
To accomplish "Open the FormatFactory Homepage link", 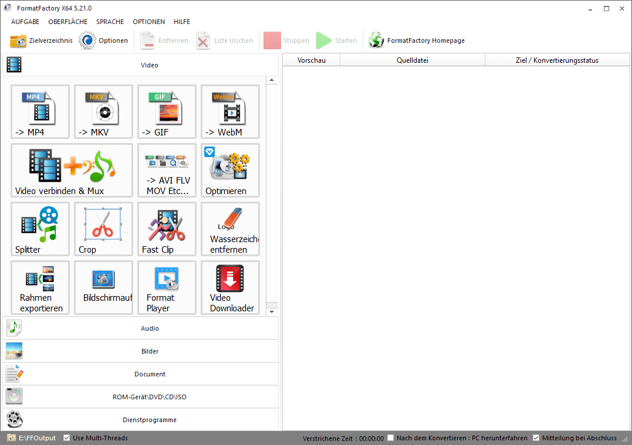I will tap(417, 40).
